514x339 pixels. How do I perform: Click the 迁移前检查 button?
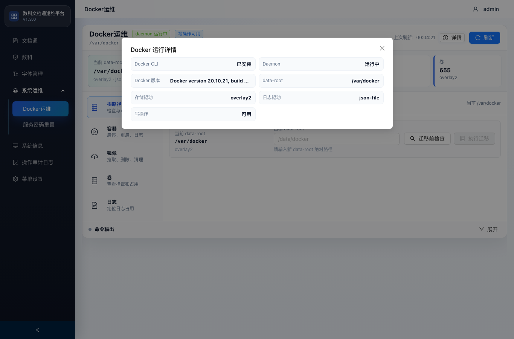427,139
